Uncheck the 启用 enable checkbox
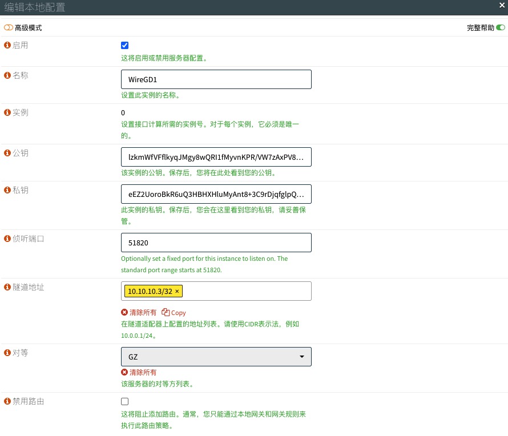The image size is (508, 436). click(x=125, y=46)
